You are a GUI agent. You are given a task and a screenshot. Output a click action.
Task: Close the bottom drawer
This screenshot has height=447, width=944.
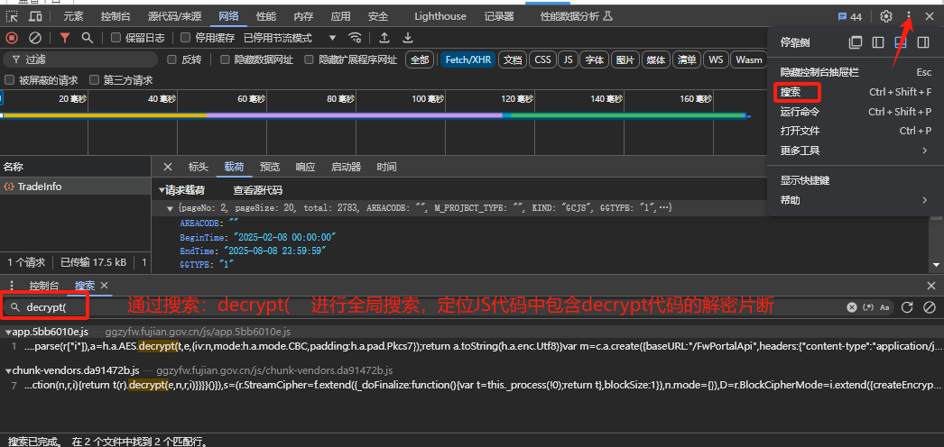pos(931,286)
